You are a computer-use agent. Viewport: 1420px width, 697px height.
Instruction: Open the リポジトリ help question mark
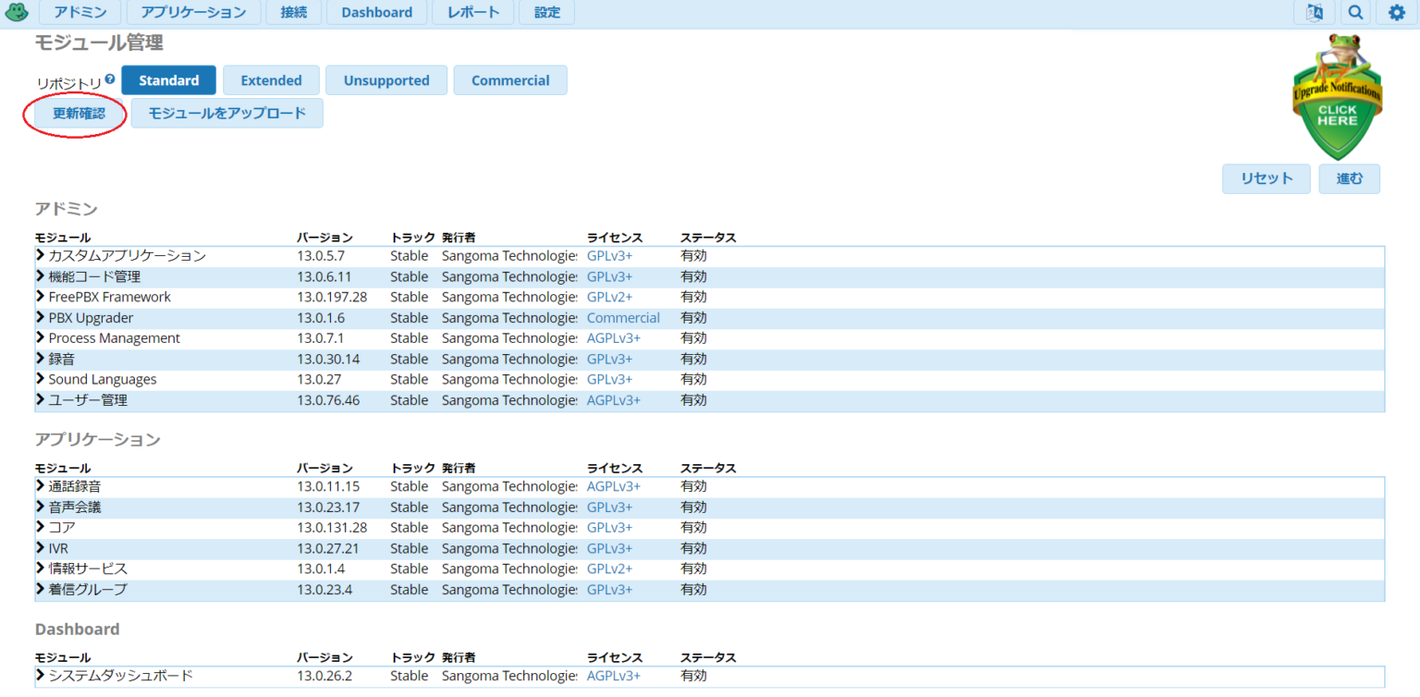110,79
